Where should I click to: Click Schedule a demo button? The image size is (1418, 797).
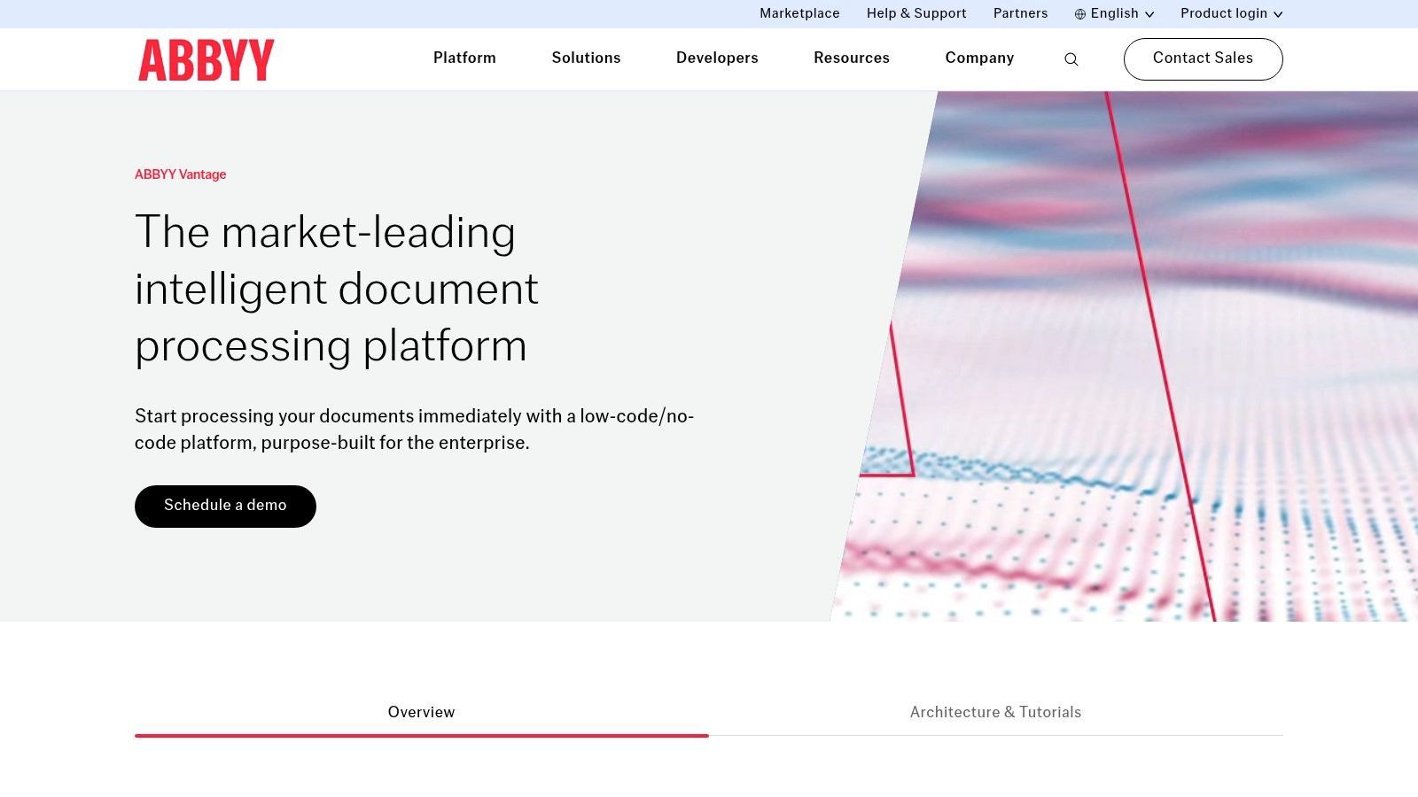pos(225,507)
